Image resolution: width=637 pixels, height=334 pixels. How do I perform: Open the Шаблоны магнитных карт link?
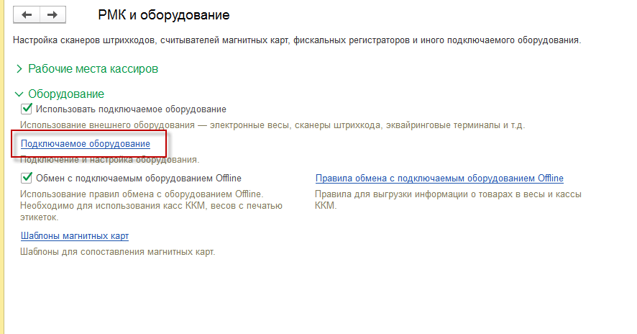tap(75, 236)
